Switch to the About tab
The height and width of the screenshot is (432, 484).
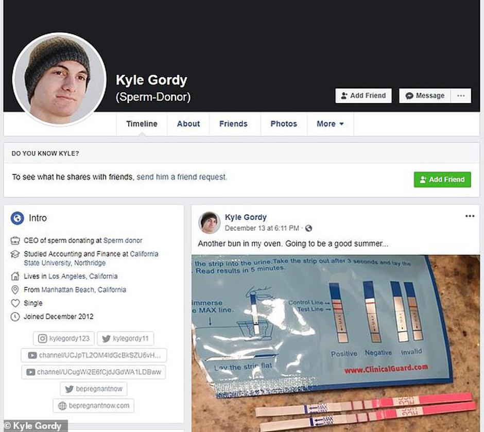click(x=188, y=124)
